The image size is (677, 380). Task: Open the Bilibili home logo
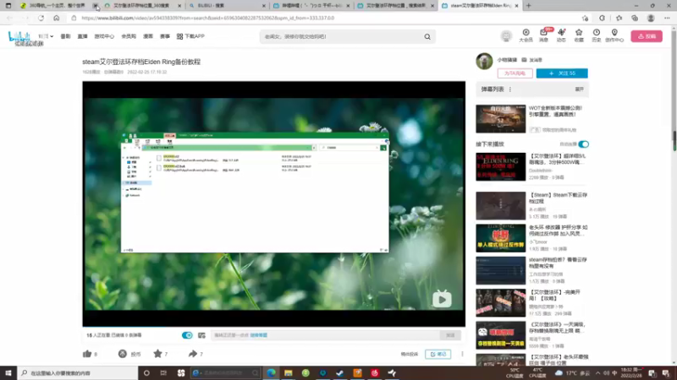19,37
